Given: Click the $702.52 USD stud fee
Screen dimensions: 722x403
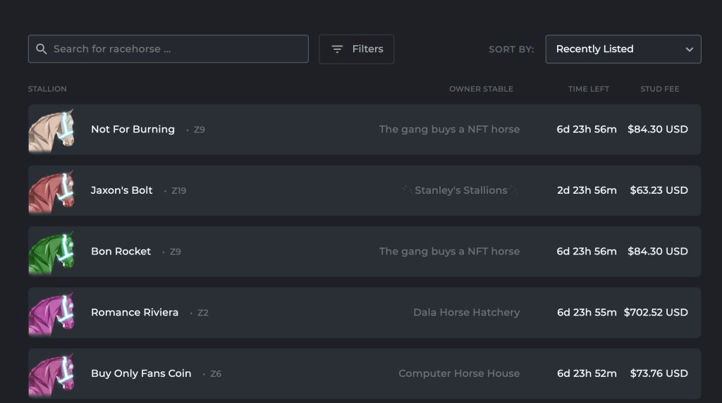Looking at the screenshot, I should pos(656,312).
